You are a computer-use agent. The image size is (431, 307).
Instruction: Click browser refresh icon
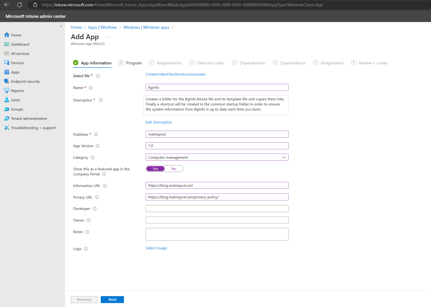(19, 5)
